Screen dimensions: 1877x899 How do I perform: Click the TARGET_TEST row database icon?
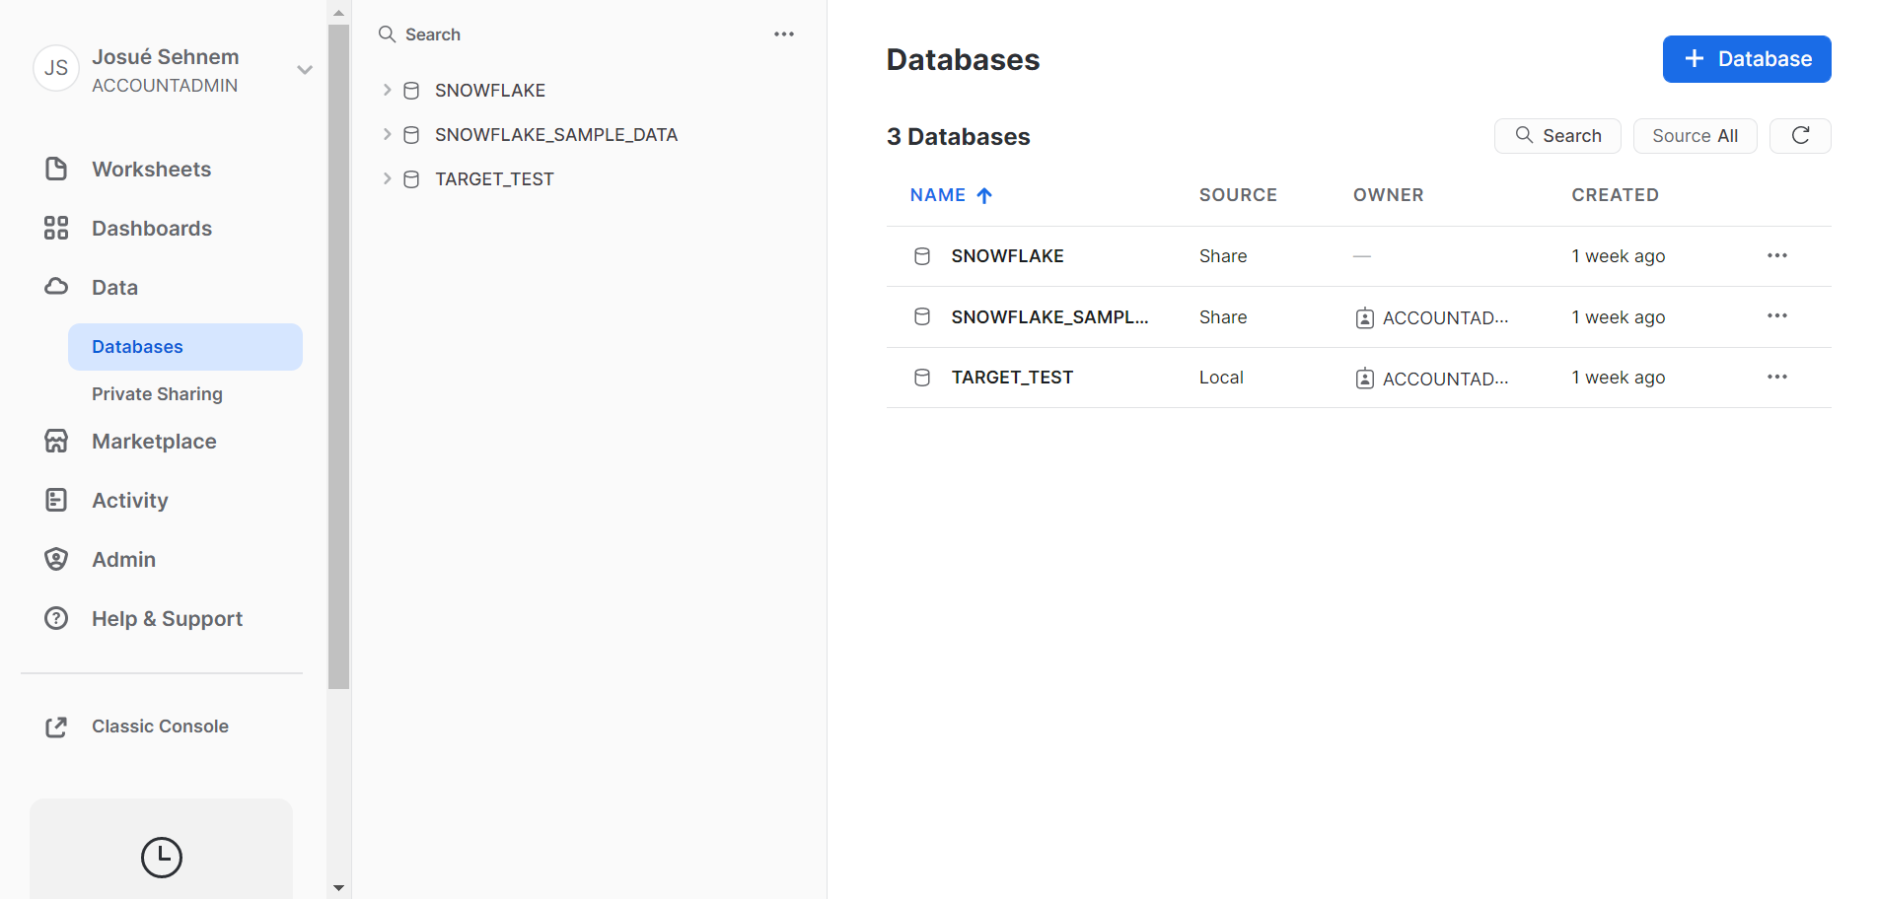922,378
